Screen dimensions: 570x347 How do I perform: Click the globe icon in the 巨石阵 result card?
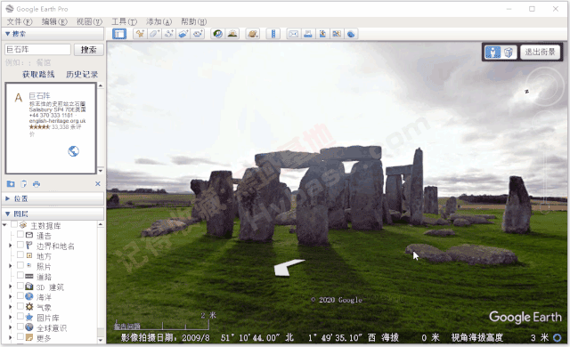coord(73,151)
